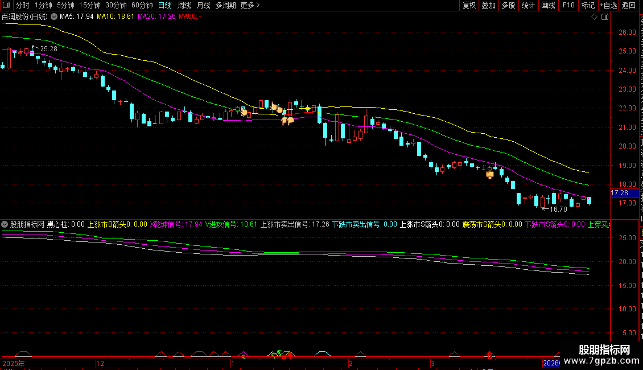The image size is (643, 370).
Task: Open the 多周期 multi-period view
Action: [x=225, y=5]
